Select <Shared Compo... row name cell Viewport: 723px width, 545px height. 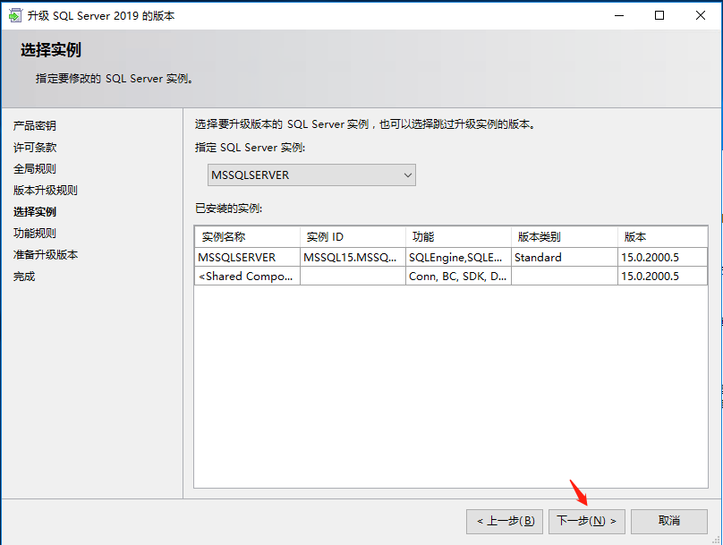click(248, 277)
